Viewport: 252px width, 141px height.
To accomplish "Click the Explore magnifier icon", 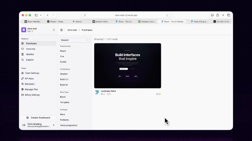I will tap(22, 60).
